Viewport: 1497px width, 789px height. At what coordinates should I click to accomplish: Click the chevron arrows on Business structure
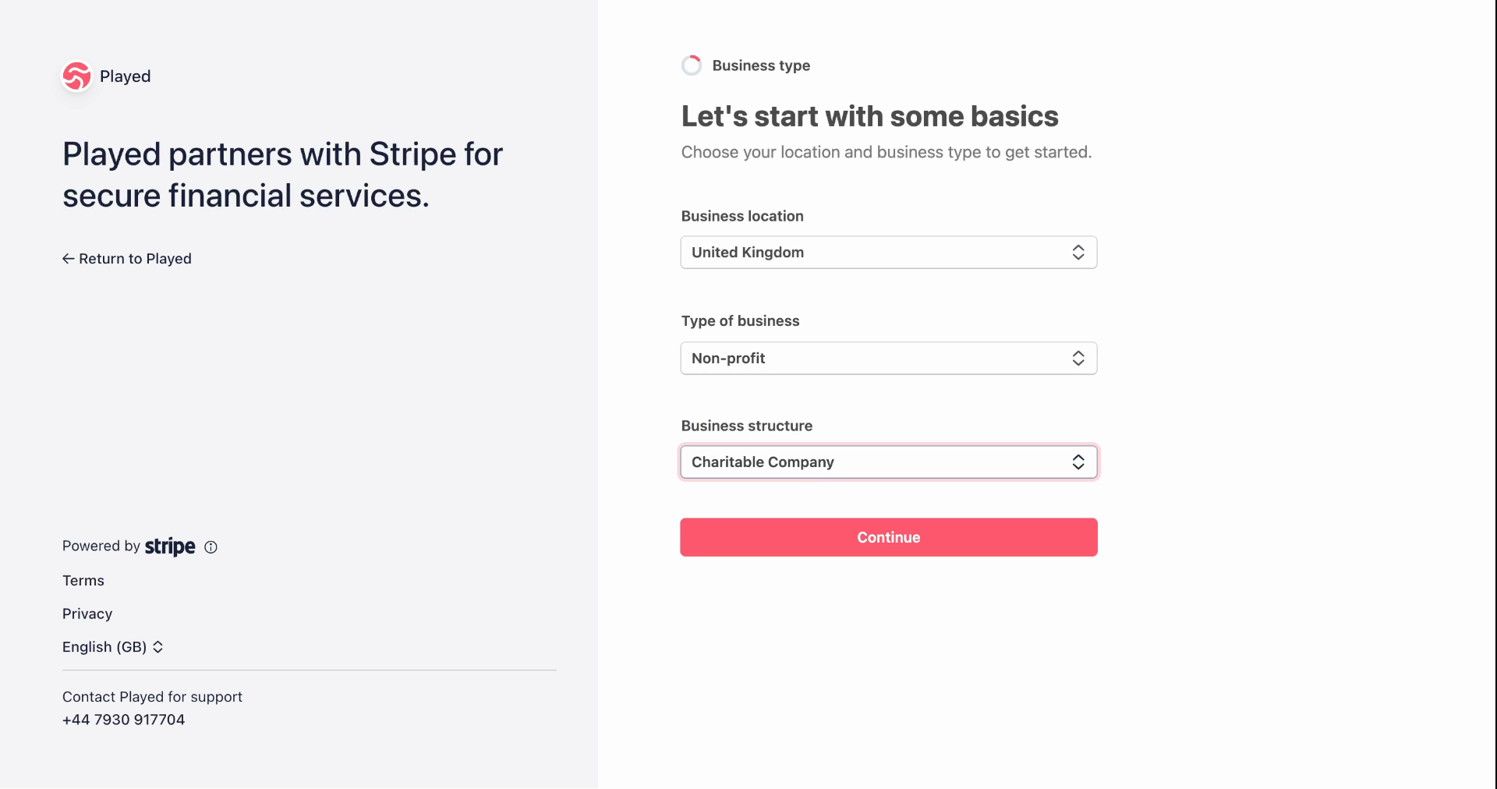pos(1078,462)
